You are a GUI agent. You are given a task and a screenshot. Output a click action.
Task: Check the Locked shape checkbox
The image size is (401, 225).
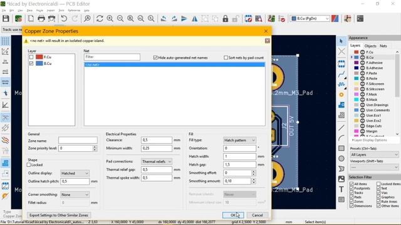(x=29, y=165)
